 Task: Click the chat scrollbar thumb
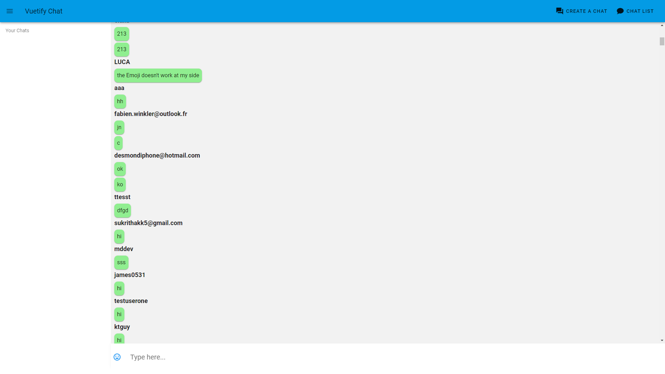click(662, 41)
